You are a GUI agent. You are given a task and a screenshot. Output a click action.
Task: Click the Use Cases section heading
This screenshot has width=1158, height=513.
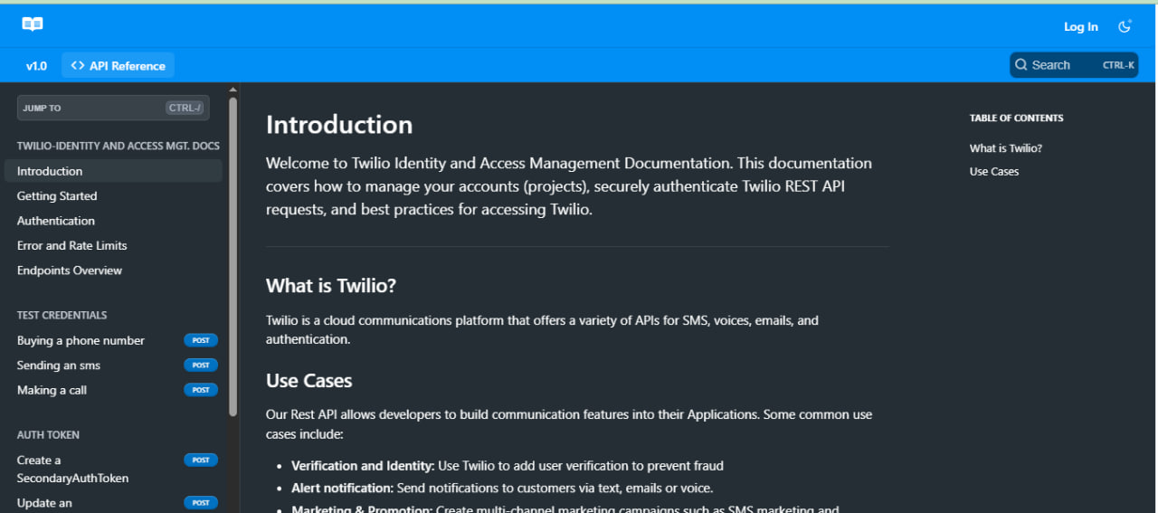point(308,381)
